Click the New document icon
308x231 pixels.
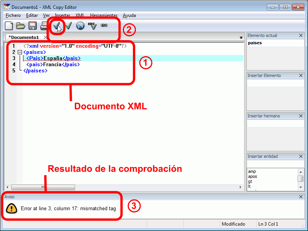click(x=8, y=26)
